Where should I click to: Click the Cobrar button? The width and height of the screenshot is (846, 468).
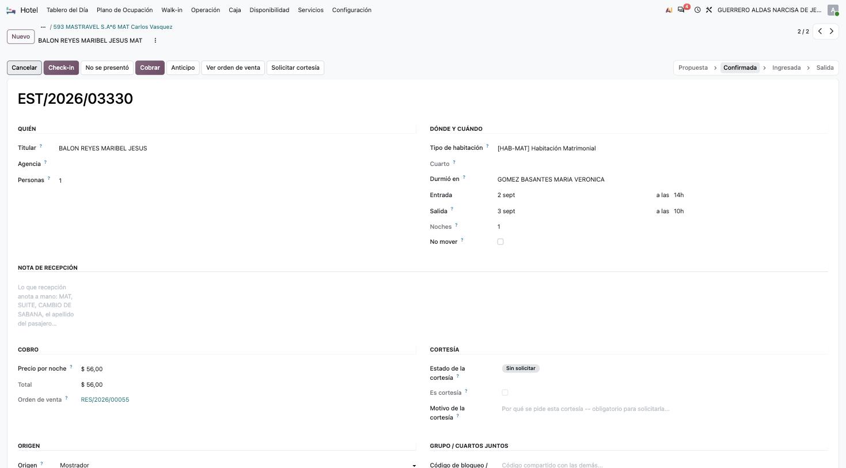(150, 68)
